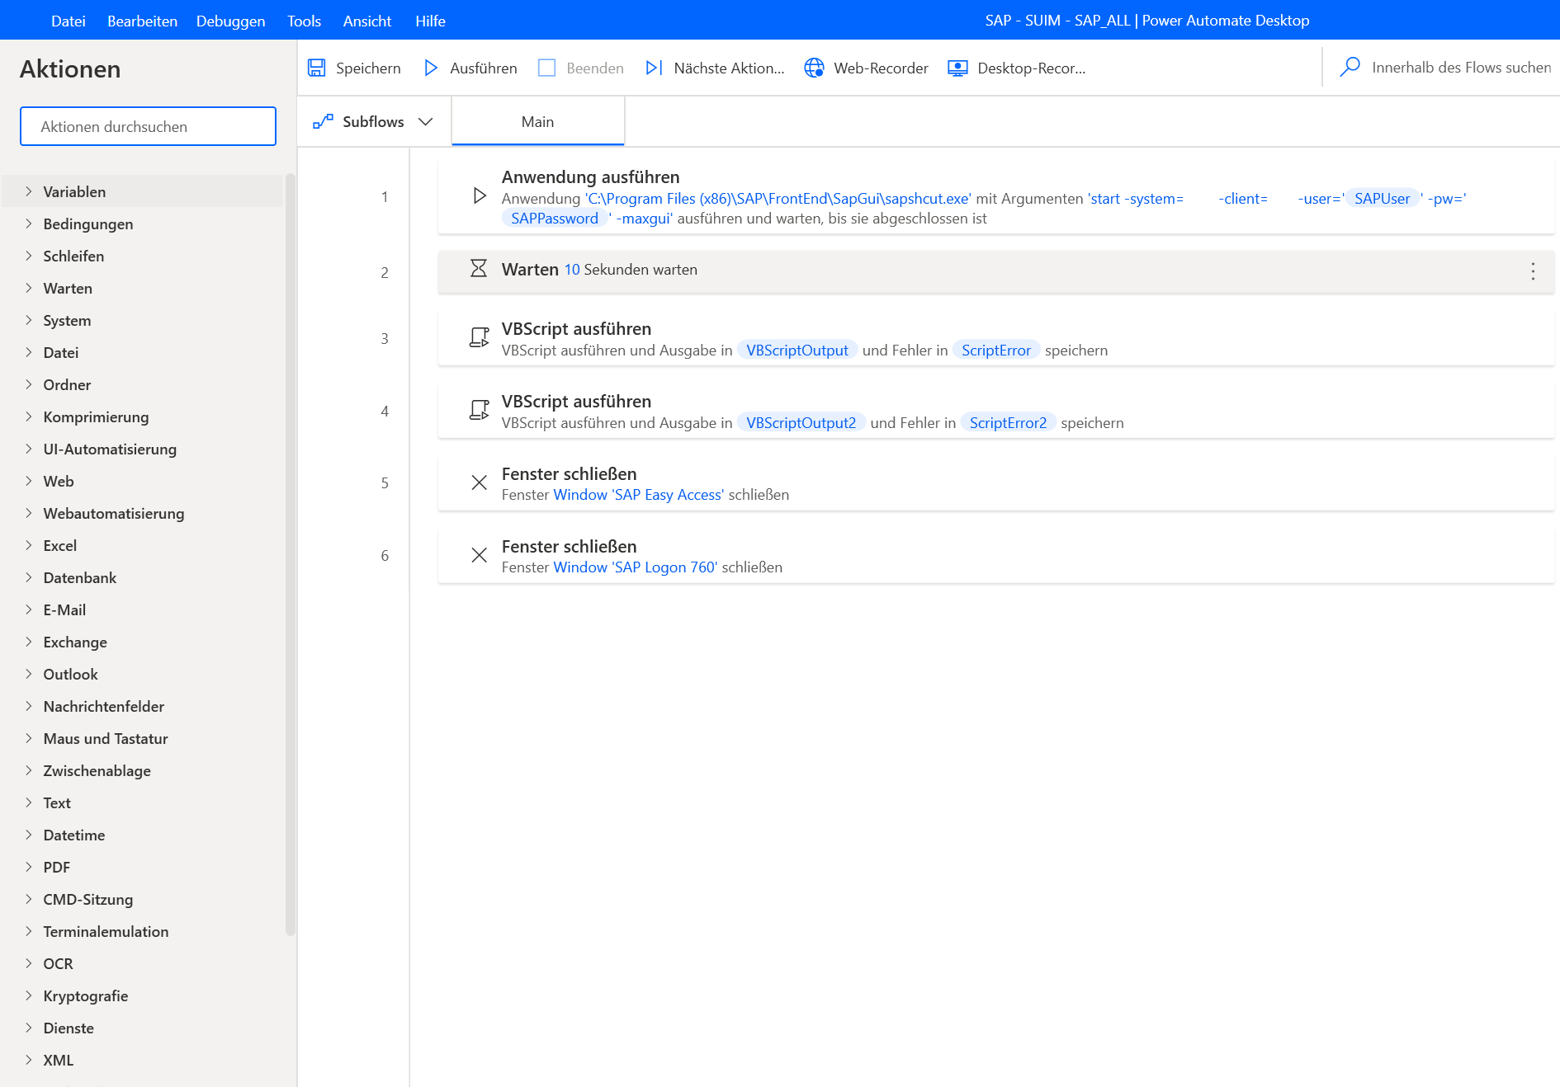Run the flow with Ausführen play icon
This screenshot has width=1560, height=1087.
[x=430, y=68]
